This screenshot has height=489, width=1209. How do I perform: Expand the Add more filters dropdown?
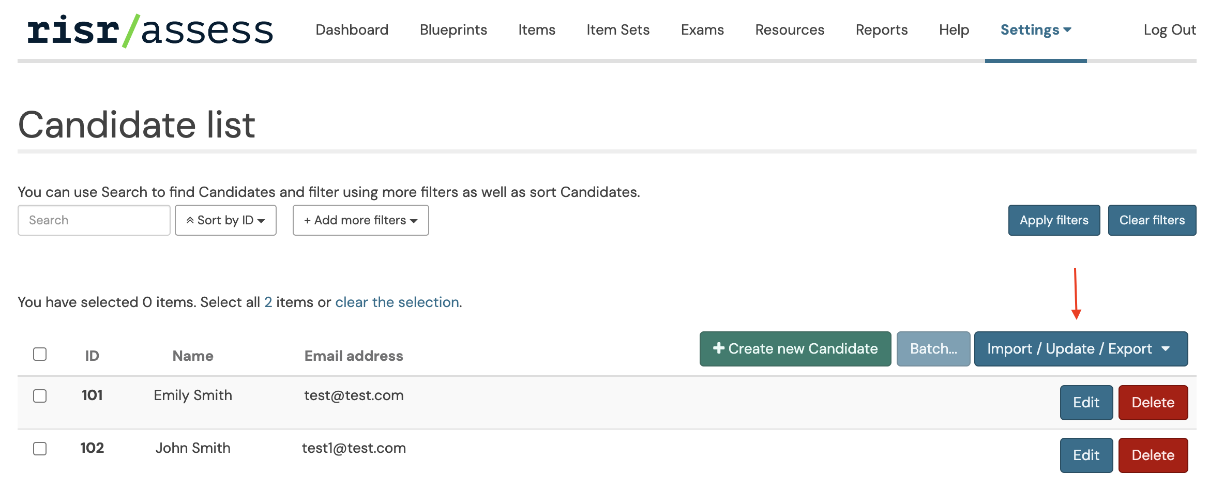[360, 220]
